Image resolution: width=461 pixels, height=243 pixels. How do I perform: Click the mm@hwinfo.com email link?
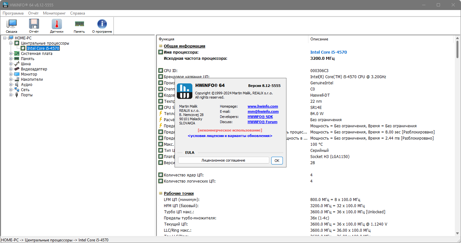pos(263,111)
